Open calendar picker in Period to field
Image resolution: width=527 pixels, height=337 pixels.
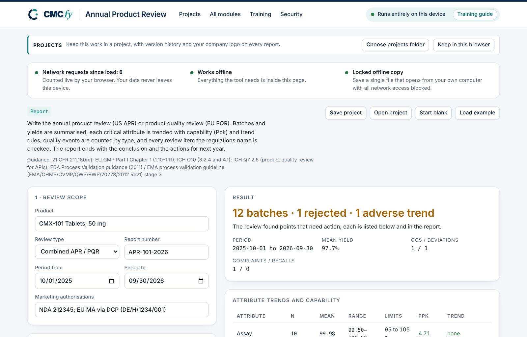(x=201, y=281)
